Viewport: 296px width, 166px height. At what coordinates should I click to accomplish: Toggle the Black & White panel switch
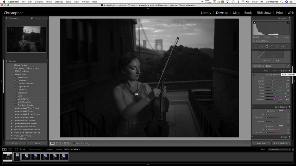[253, 70]
